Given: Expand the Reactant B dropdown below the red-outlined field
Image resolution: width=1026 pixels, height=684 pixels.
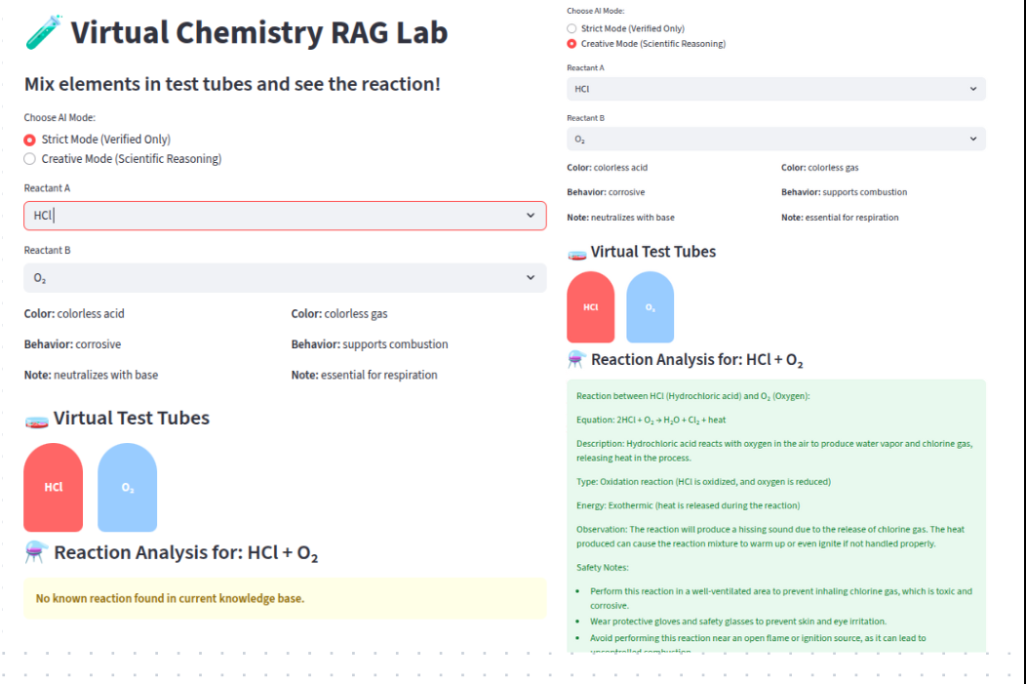Looking at the screenshot, I should pos(285,278).
